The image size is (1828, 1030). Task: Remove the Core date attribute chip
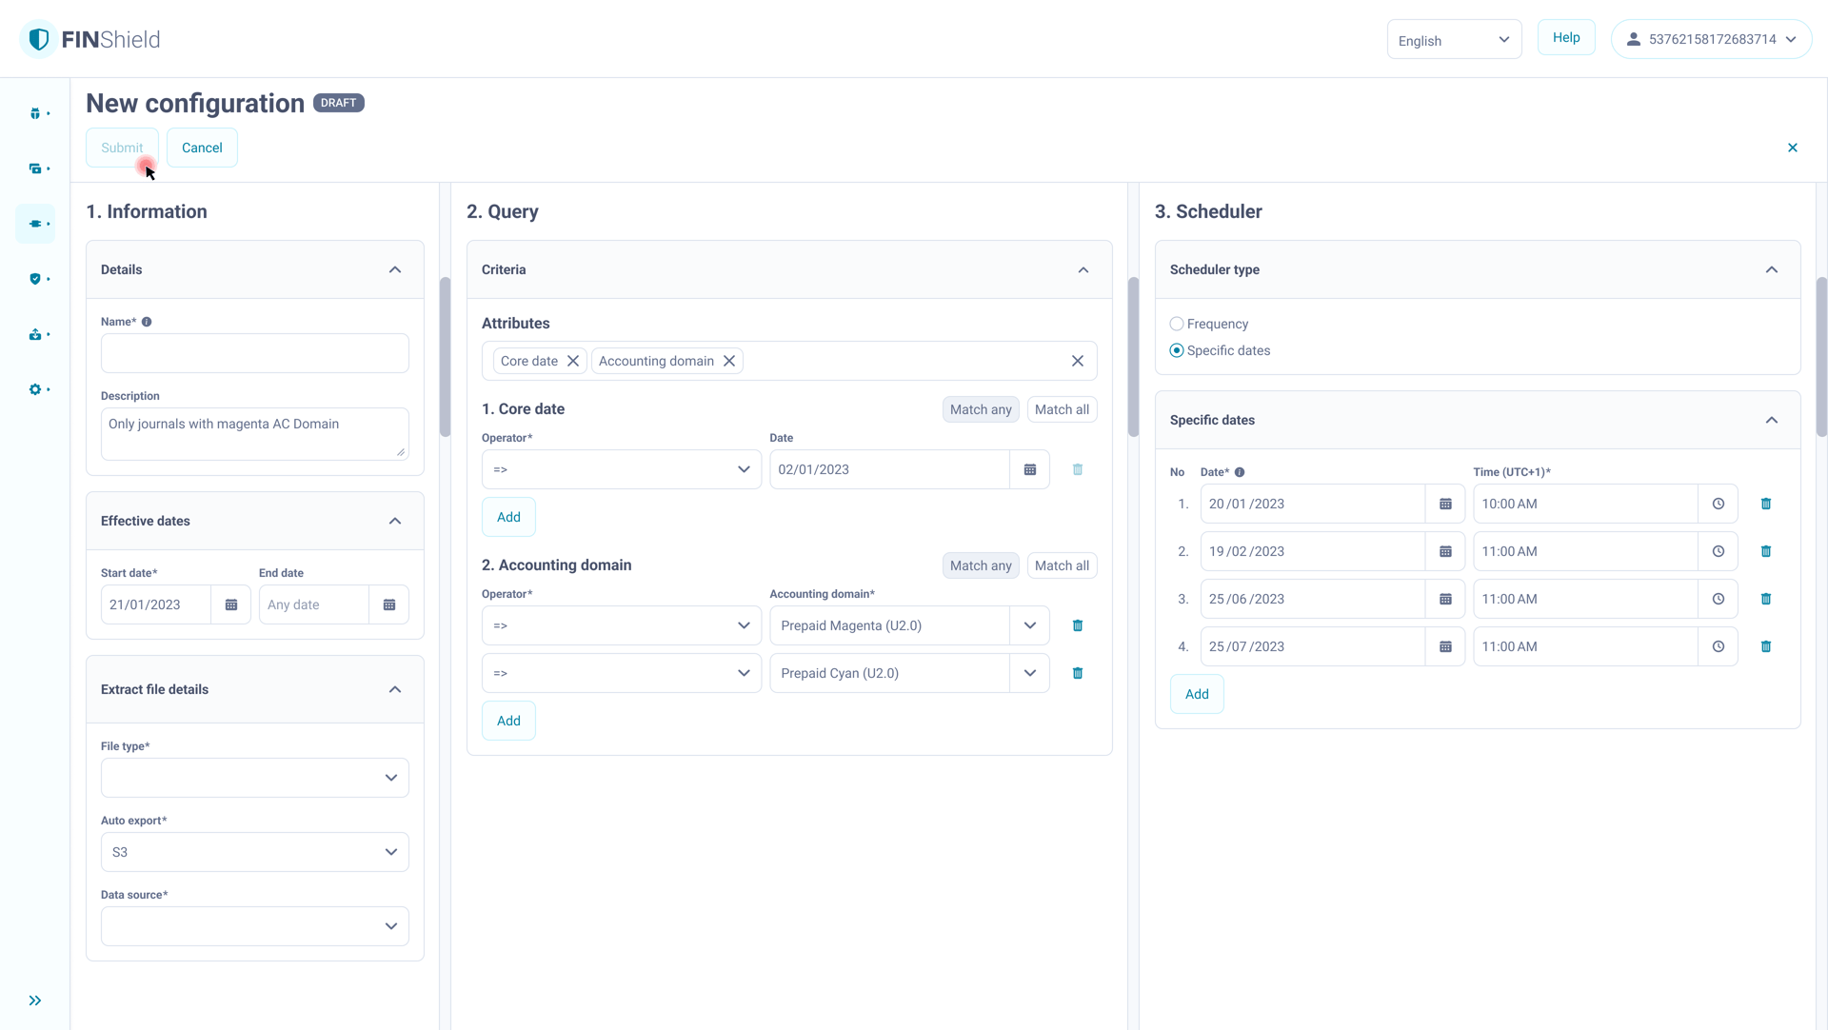[573, 361]
